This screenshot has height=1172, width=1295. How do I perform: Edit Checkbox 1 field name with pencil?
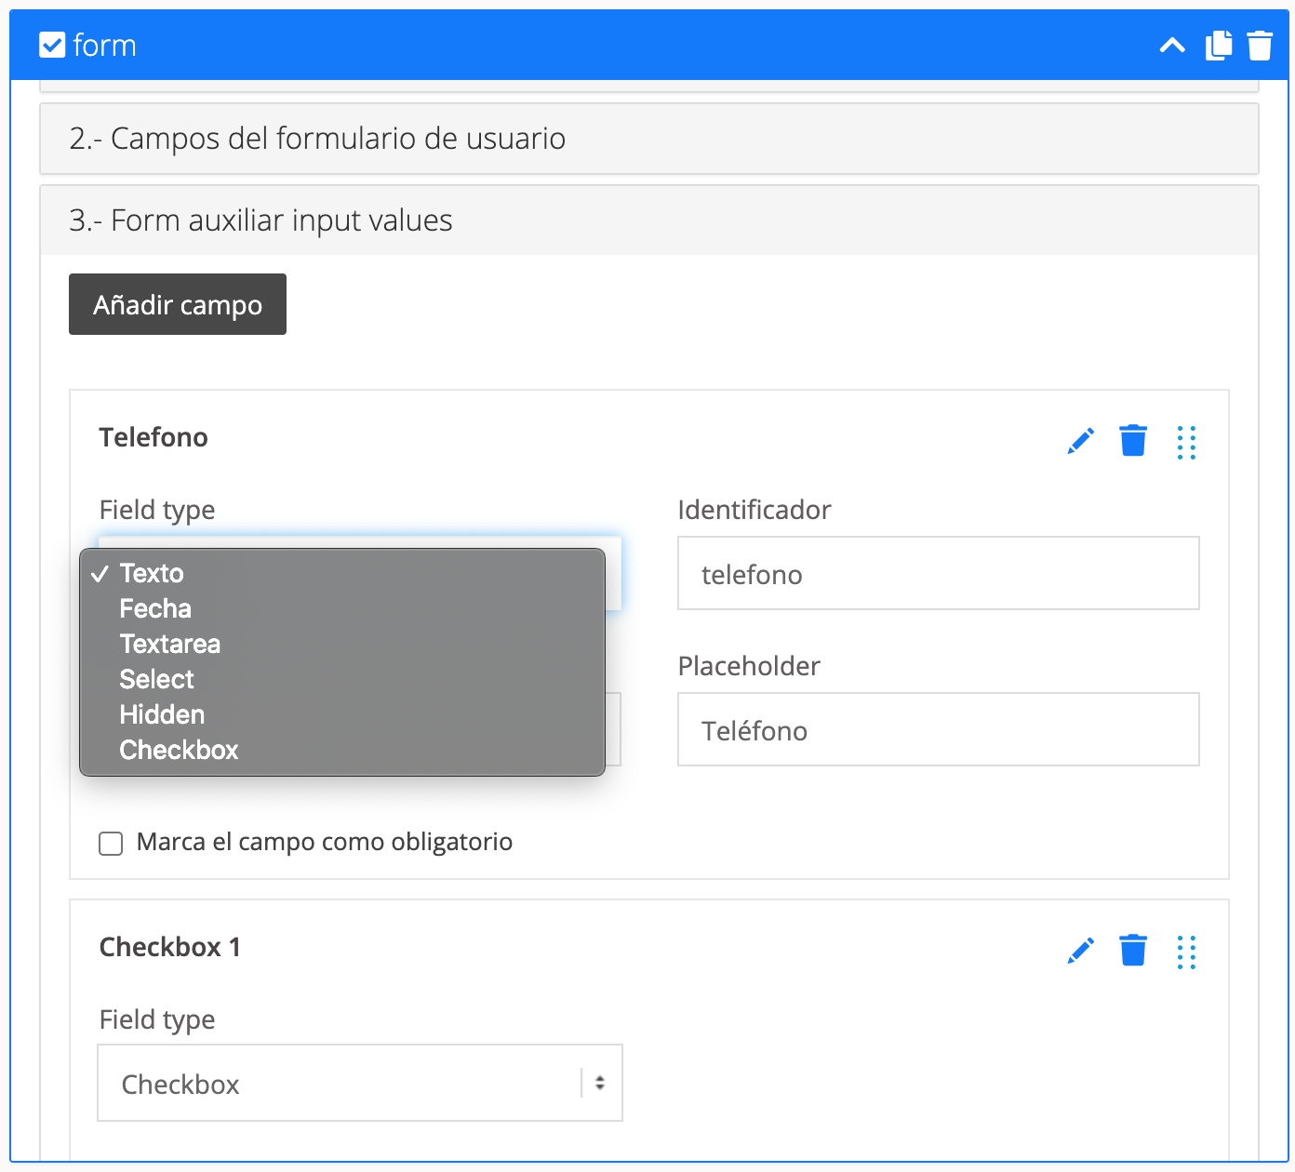tap(1081, 951)
